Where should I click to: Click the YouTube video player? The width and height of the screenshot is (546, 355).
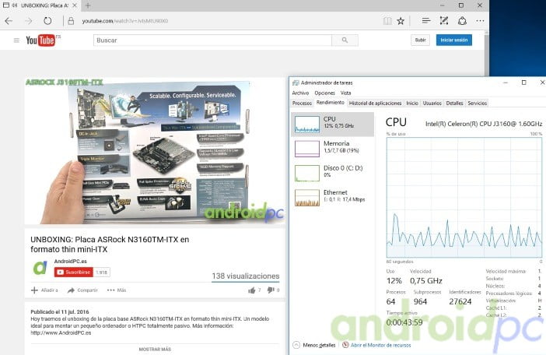pos(155,151)
